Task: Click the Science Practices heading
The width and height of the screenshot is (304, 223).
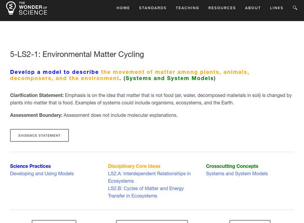Action: point(30,166)
